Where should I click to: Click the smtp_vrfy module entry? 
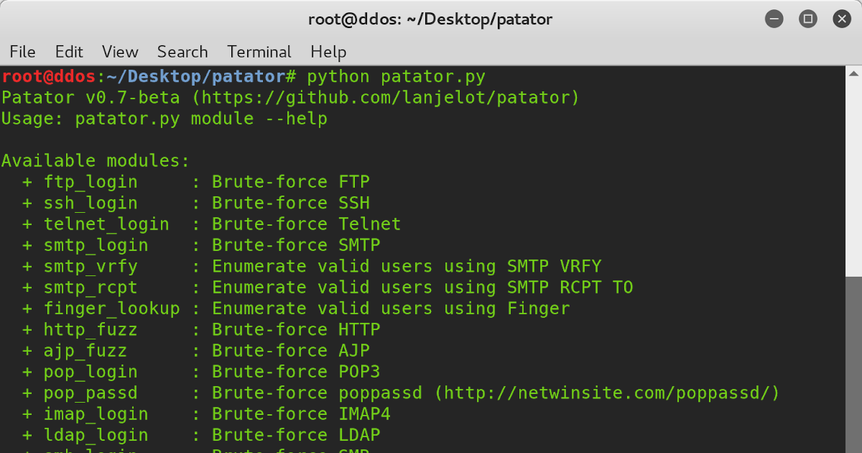pyautogui.click(x=91, y=266)
